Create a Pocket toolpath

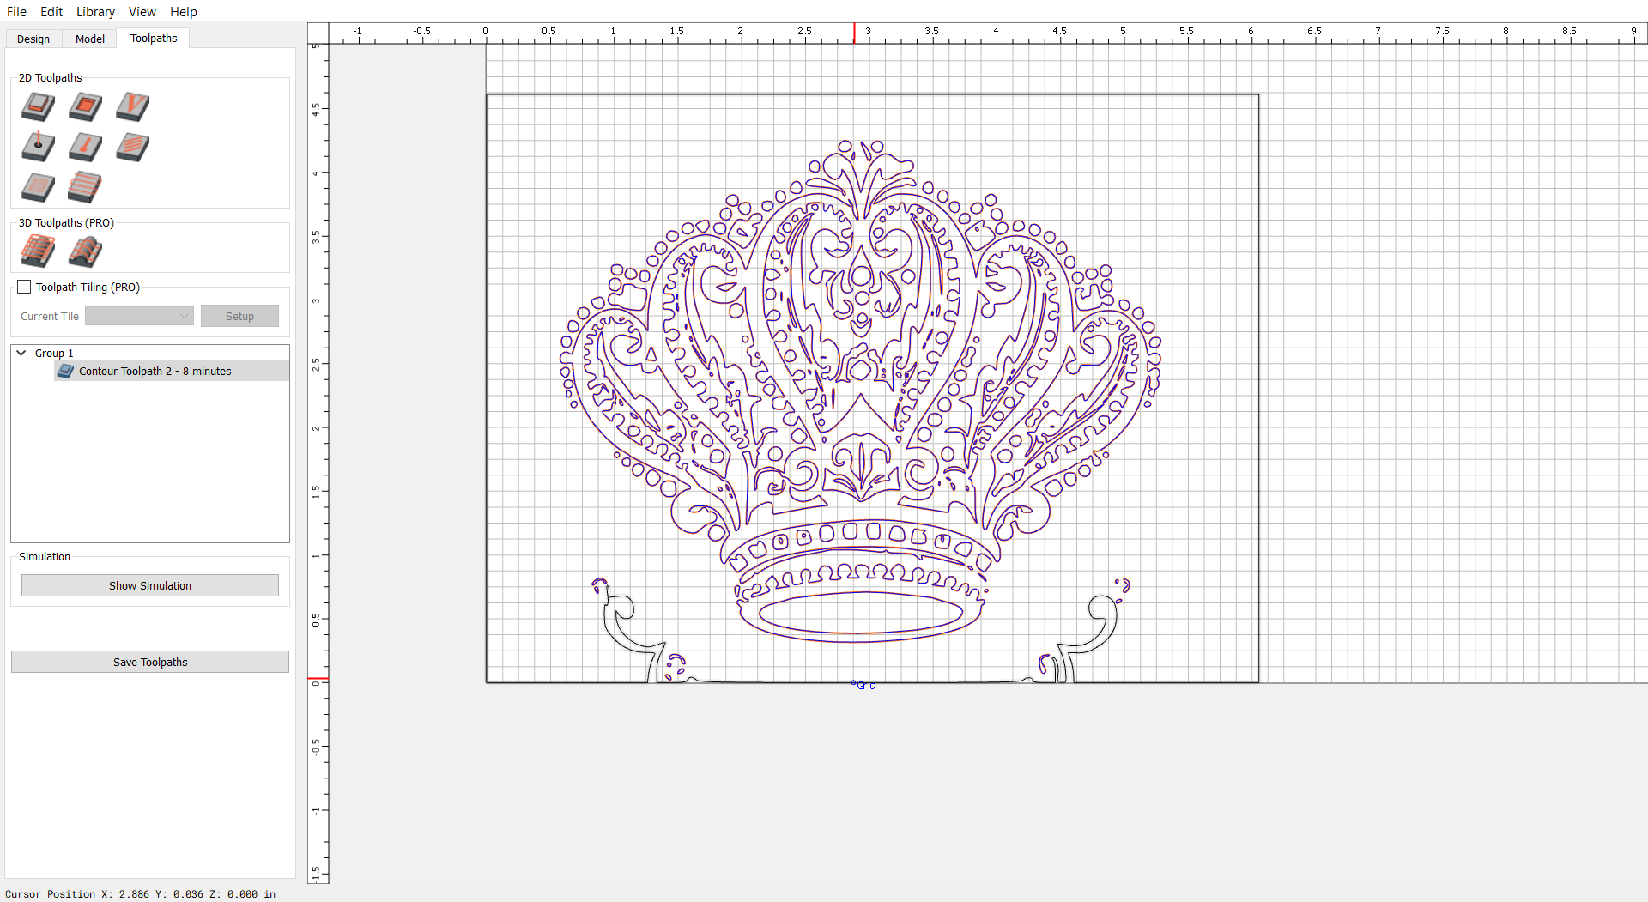[x=85, y=107]
